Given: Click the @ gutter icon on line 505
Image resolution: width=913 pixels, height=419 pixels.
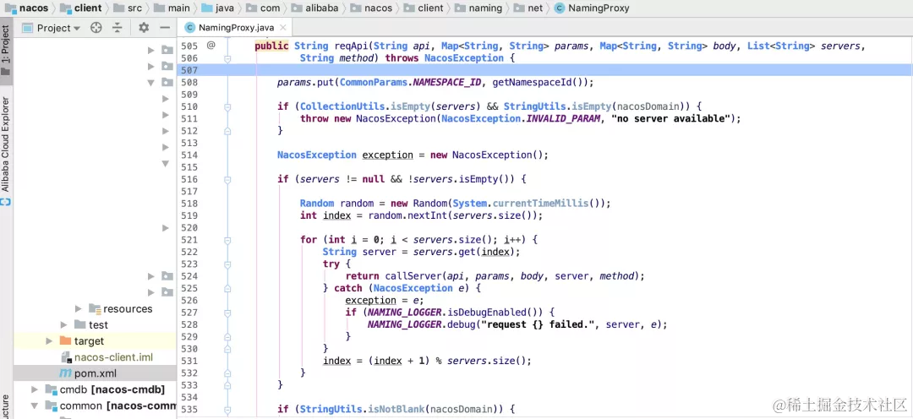Looking at the screenshot, I should coord(210,46).
